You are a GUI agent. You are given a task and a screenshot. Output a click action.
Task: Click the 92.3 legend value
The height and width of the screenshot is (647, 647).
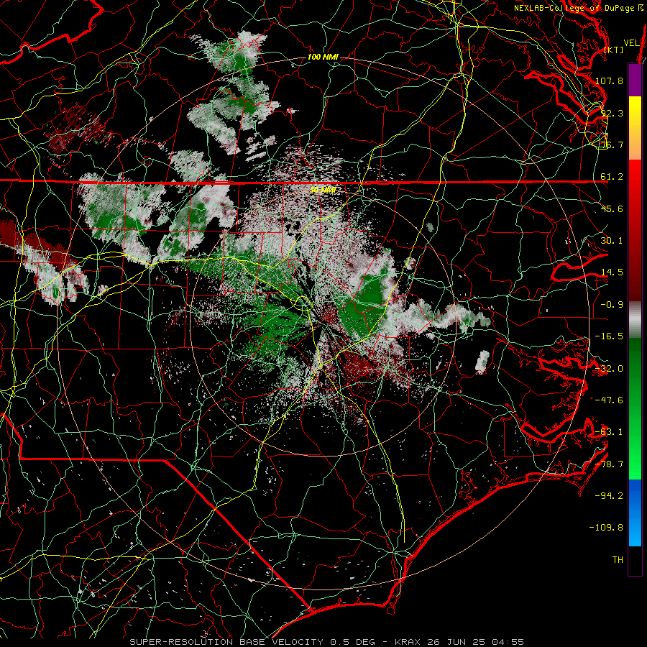pyautogui.click(x=612, y=113)
